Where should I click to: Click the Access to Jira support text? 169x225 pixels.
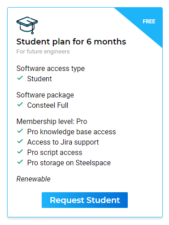point(63,142)
